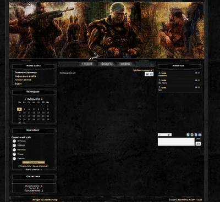Image resolution: width=220 pixels, height=202 pixels.
Task: Switch view using left view-mode icon
Action: coord(147,74)
